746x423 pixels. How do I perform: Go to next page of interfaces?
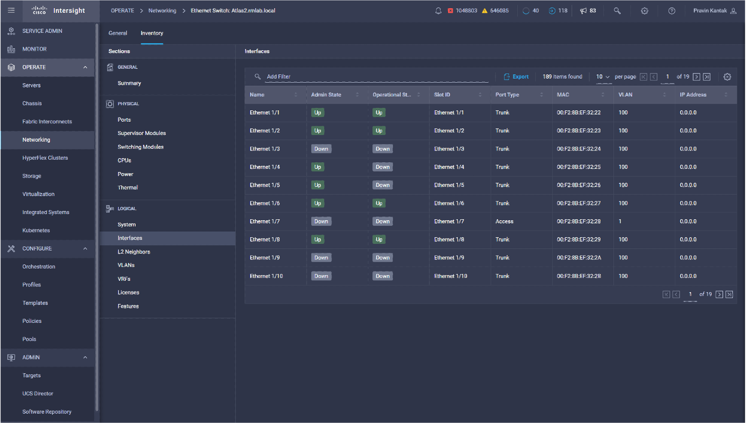coord(697,77)
